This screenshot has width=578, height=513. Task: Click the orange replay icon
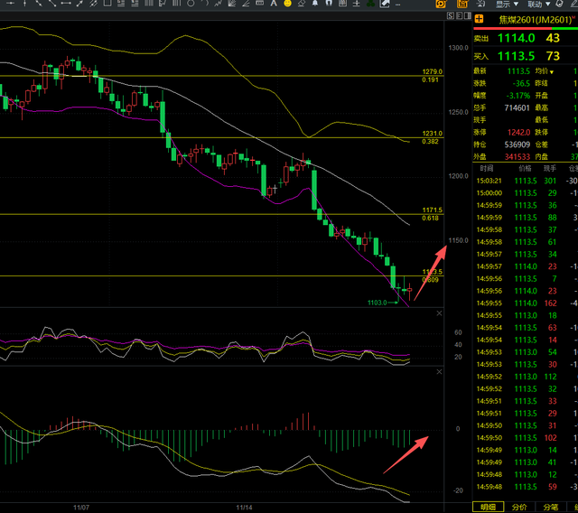pyautogui.click(x=441, y=4)
